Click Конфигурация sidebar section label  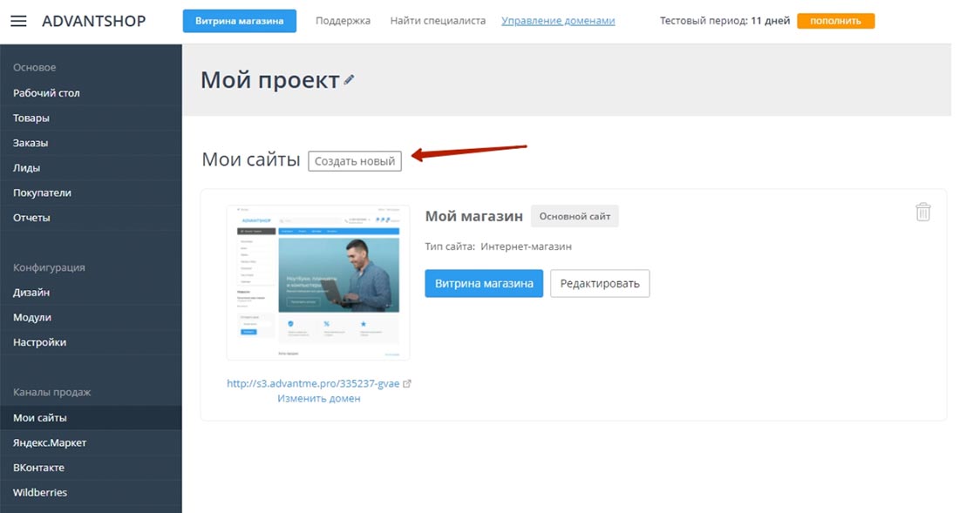click(x=49, y=267)
